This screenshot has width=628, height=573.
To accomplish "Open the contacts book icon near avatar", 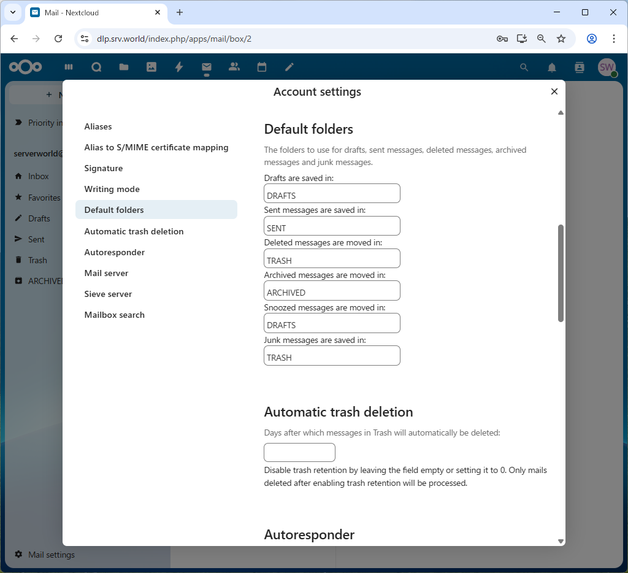I will tap(579, 67).
